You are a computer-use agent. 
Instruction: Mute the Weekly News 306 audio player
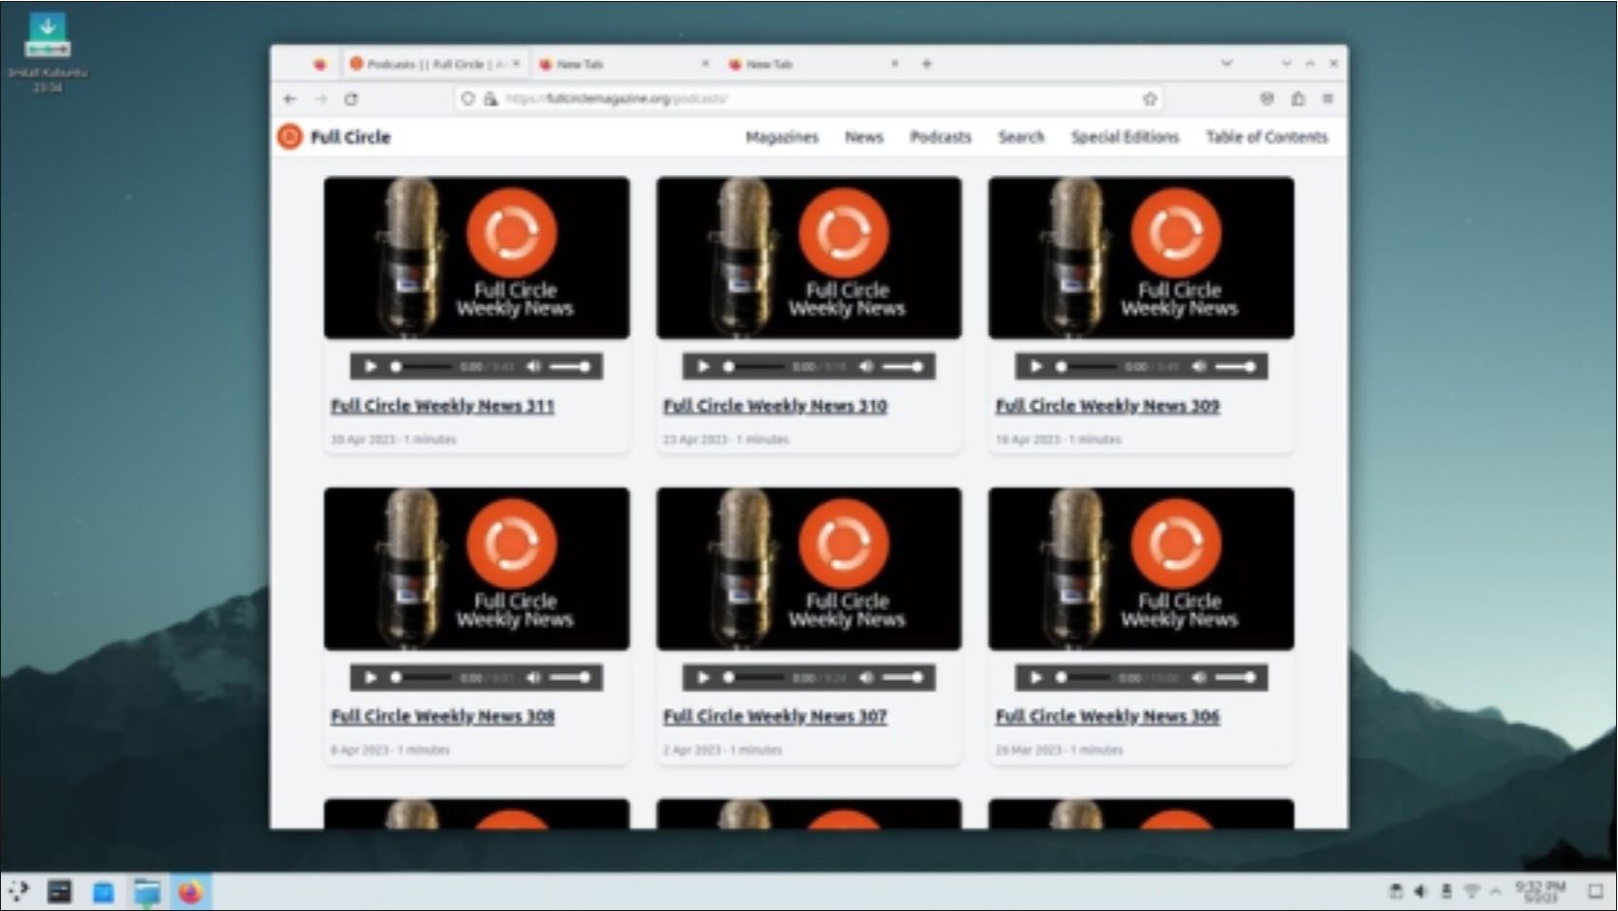click(x=1198, y=677)
